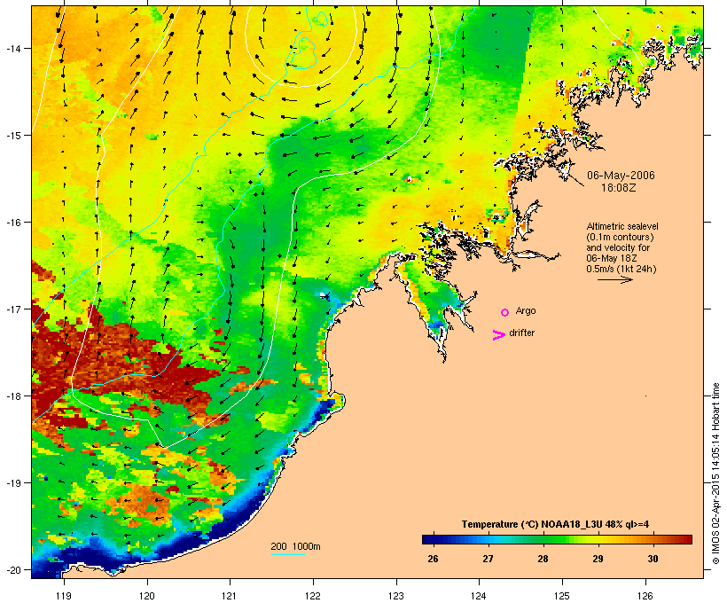Click latitude axis label -14
Image resolution: width=727 pixels, height=603 pixels.
(x=12, y=48)
